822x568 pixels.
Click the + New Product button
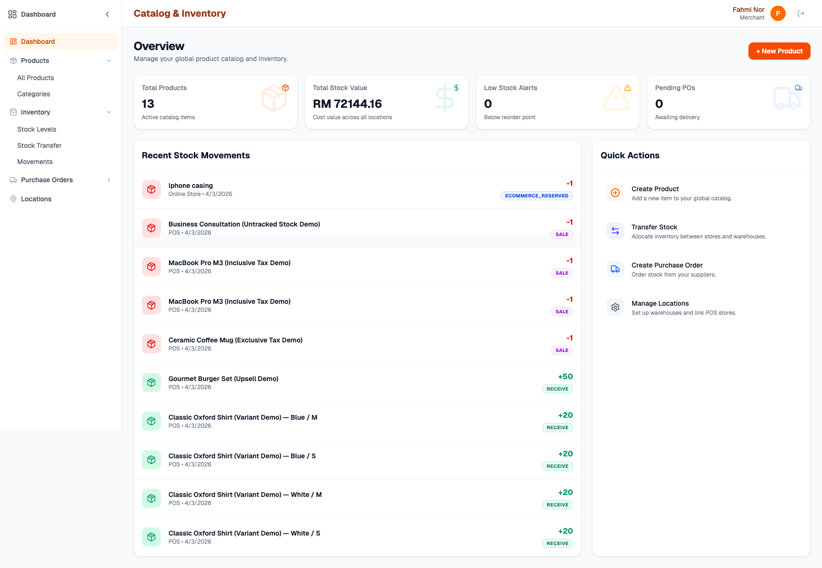point(779,51)
